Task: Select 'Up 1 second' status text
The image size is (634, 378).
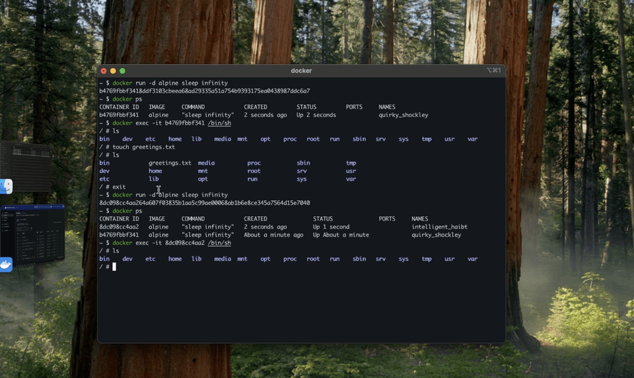Action: point(331,227)
